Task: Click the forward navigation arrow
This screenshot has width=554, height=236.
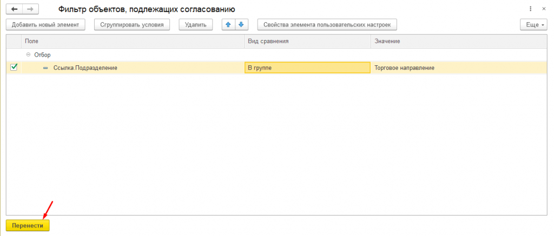Action: [x=31, y=9]
